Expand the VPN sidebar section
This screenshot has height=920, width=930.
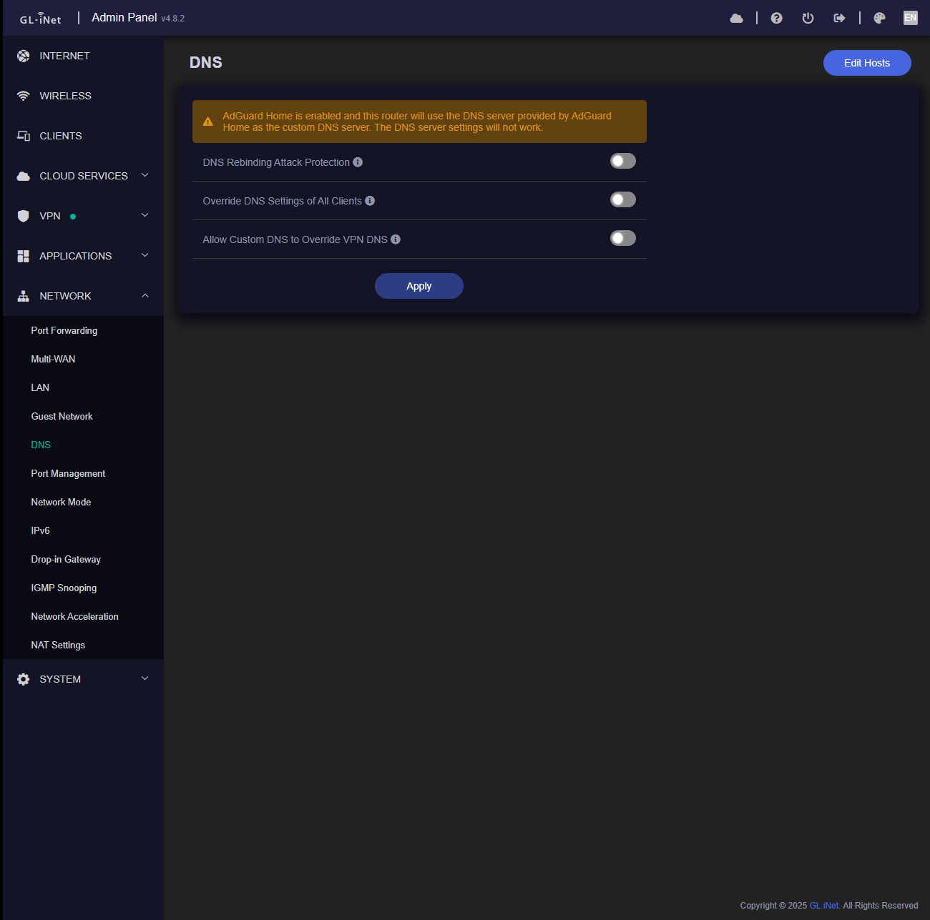tap(83, 216)
